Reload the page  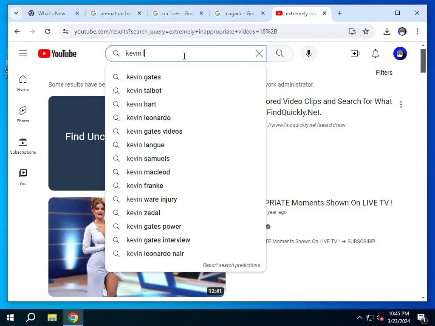[x=48, y=31]
